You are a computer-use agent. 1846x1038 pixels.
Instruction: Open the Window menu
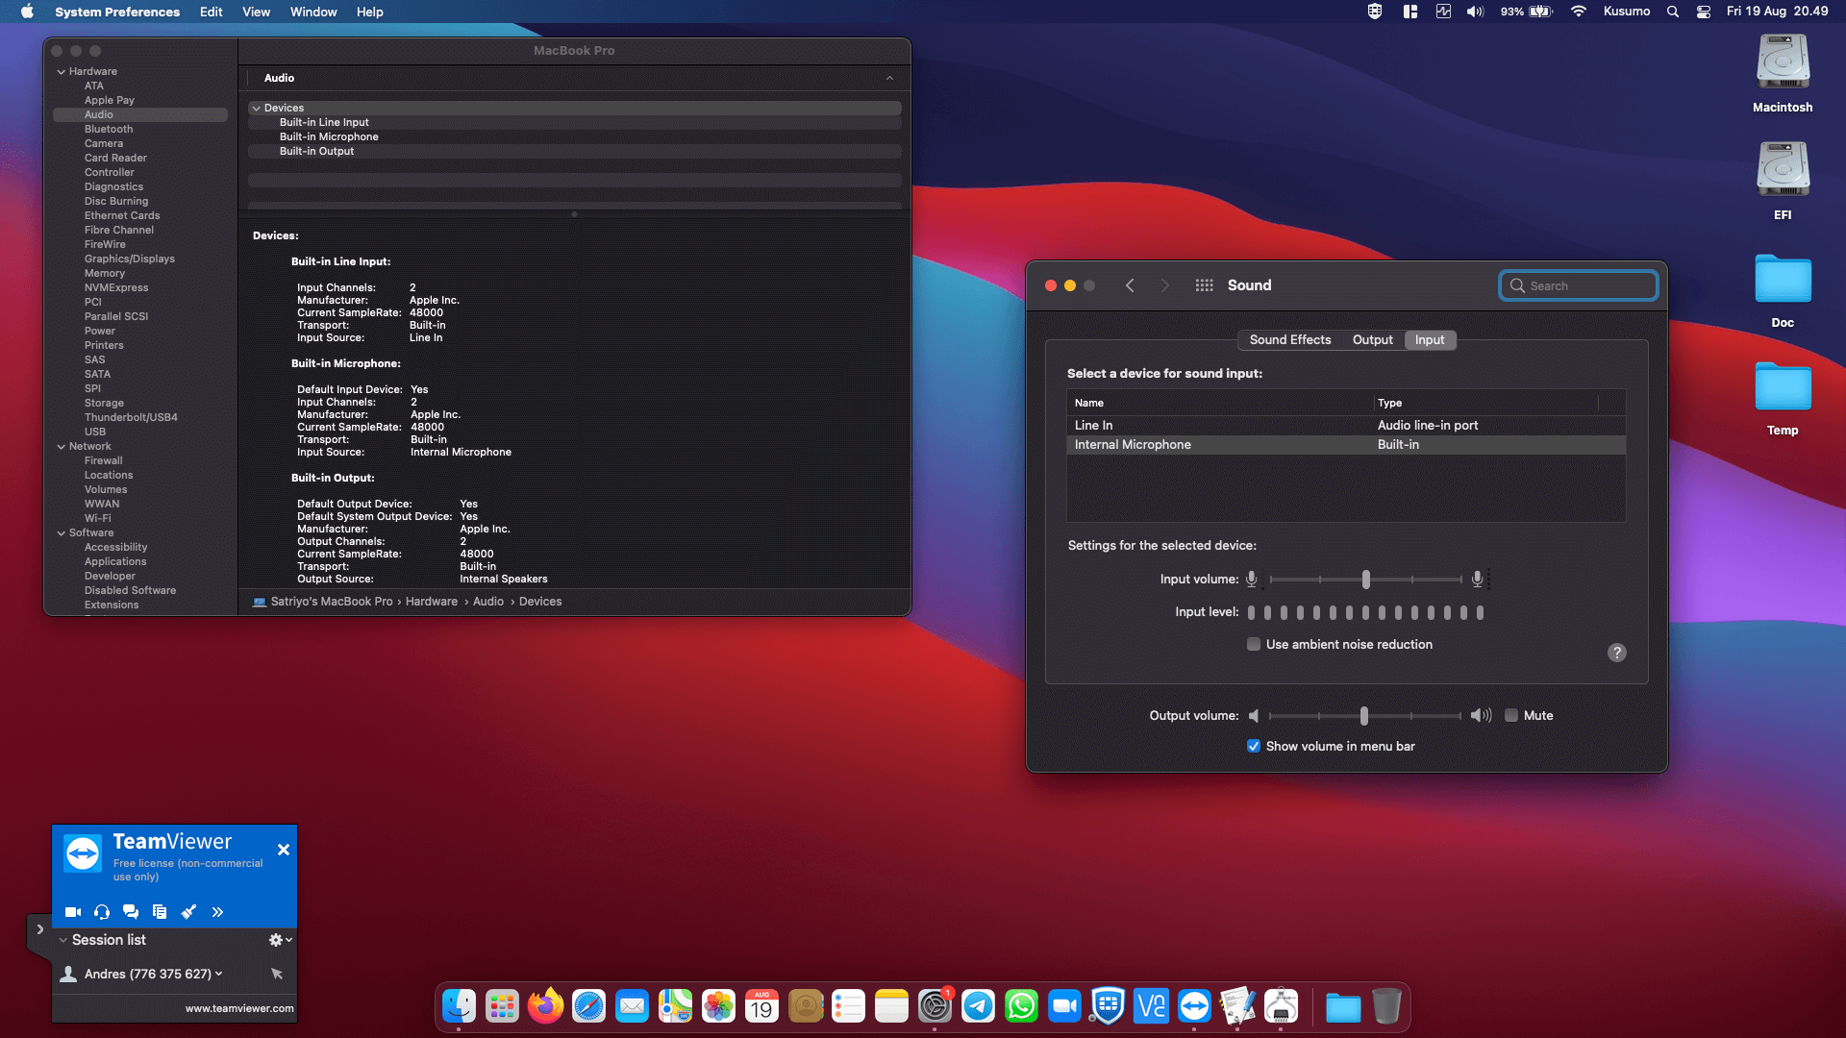tap(313, 12)
